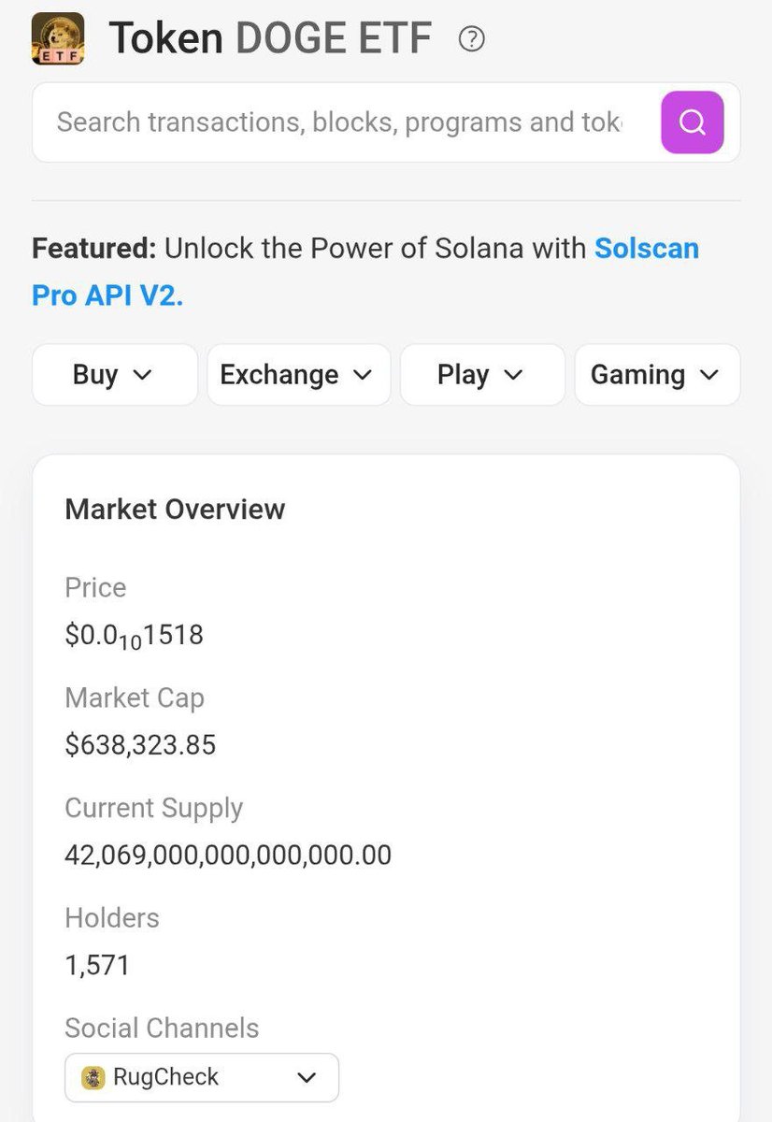772x1122 pixels.
Task: Open the Exchange dropdown menu
Action: pyautogui.click(x=299, y=375)
